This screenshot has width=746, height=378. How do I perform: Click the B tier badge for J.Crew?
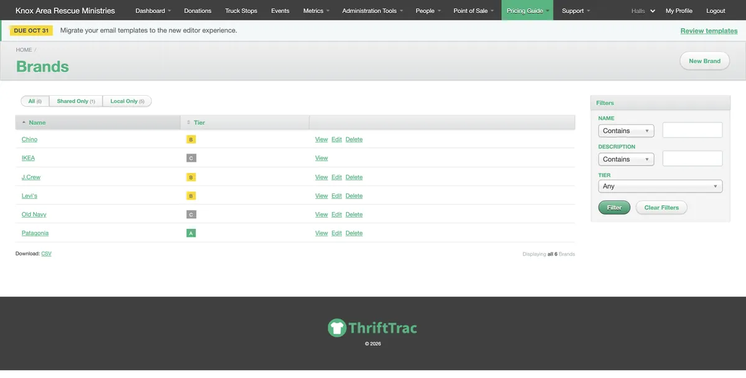pyautogui.click(x=191, y=177)
